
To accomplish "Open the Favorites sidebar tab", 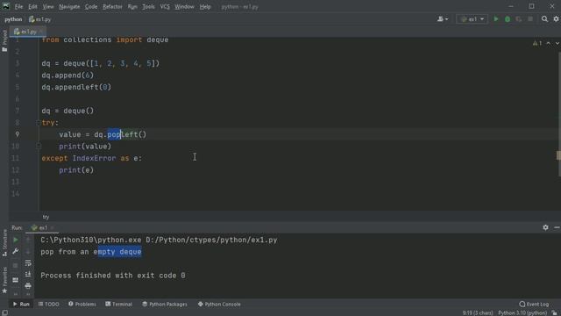I will (x=4, y=280).
